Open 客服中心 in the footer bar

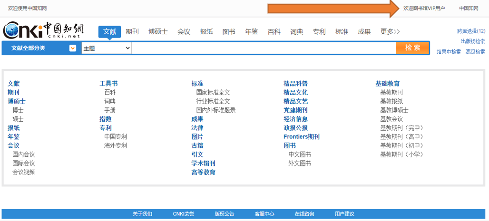[x=264, y=214]
